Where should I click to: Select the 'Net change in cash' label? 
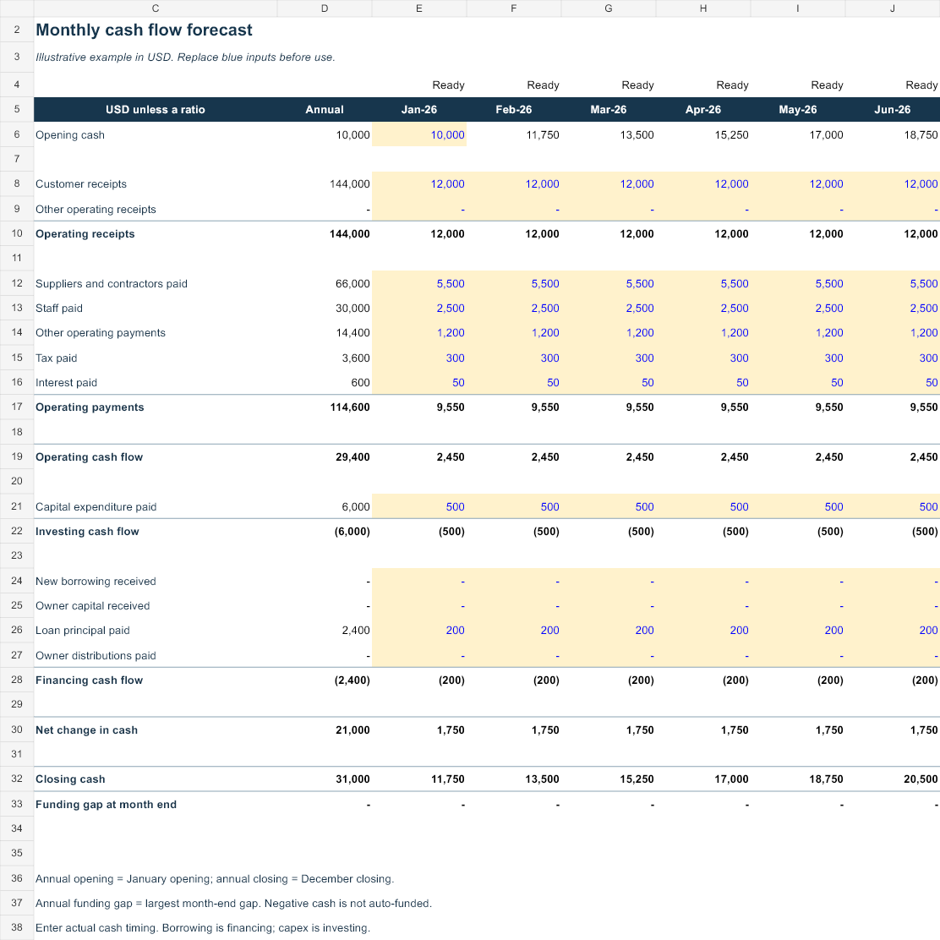[156, 730]
